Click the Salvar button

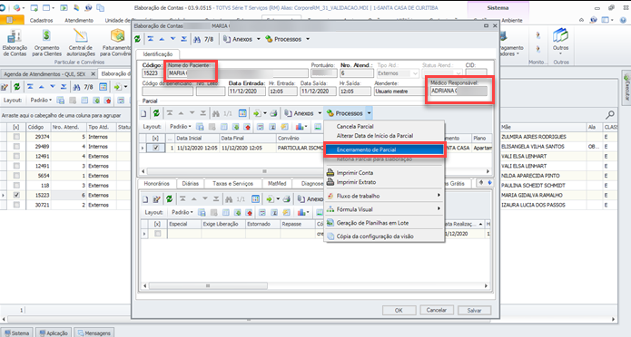tap(474, 310)
